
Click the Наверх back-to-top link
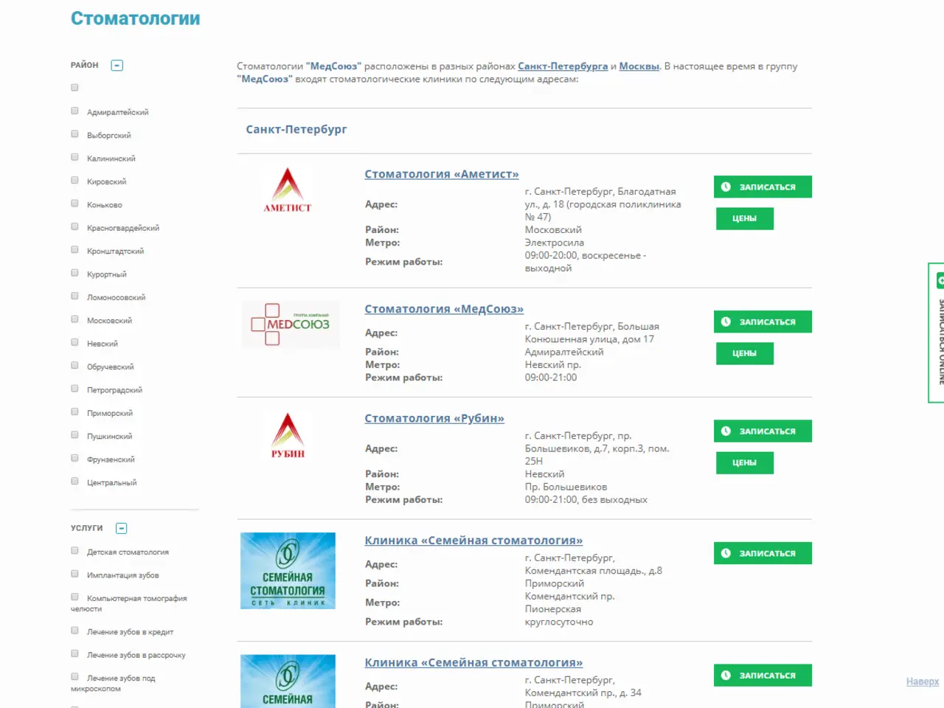(923, 681)
